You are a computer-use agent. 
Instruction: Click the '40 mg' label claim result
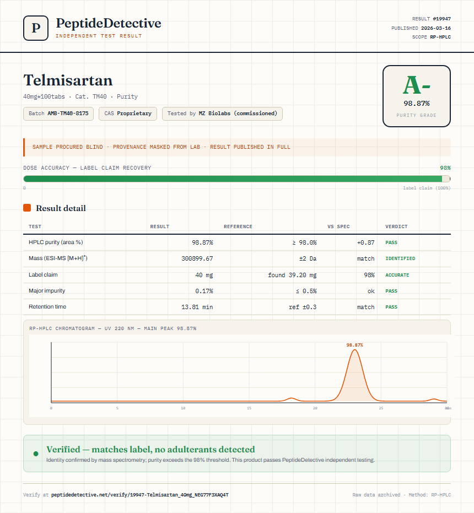(x=204, y=275)
